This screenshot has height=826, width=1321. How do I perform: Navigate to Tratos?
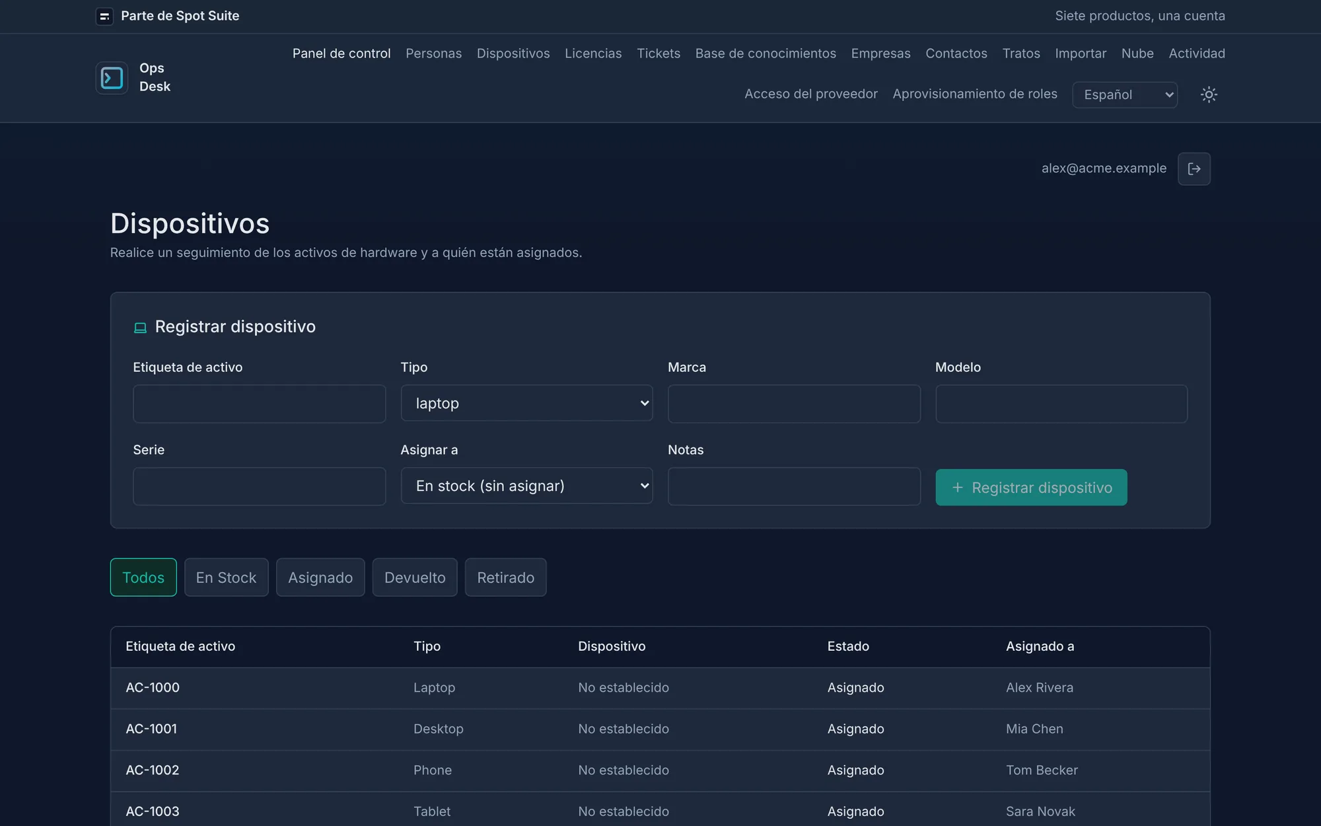tap(1021, 54)
